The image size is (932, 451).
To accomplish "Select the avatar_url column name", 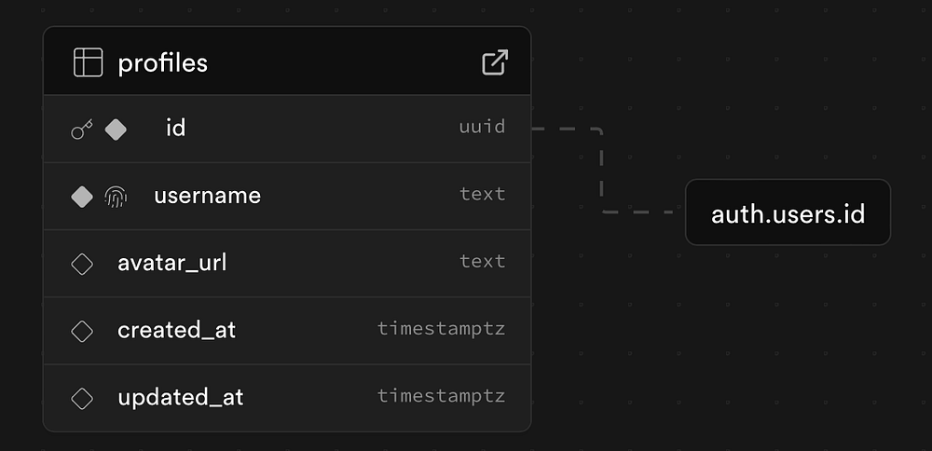I will point(171,263).
